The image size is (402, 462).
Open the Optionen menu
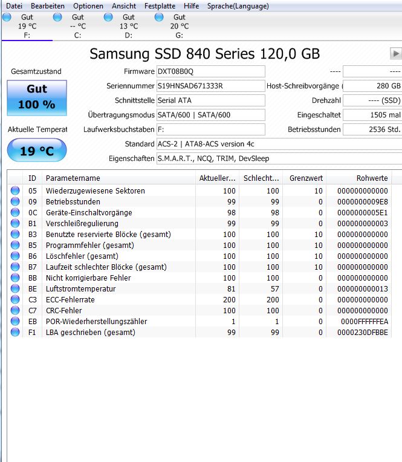[88, 6]
